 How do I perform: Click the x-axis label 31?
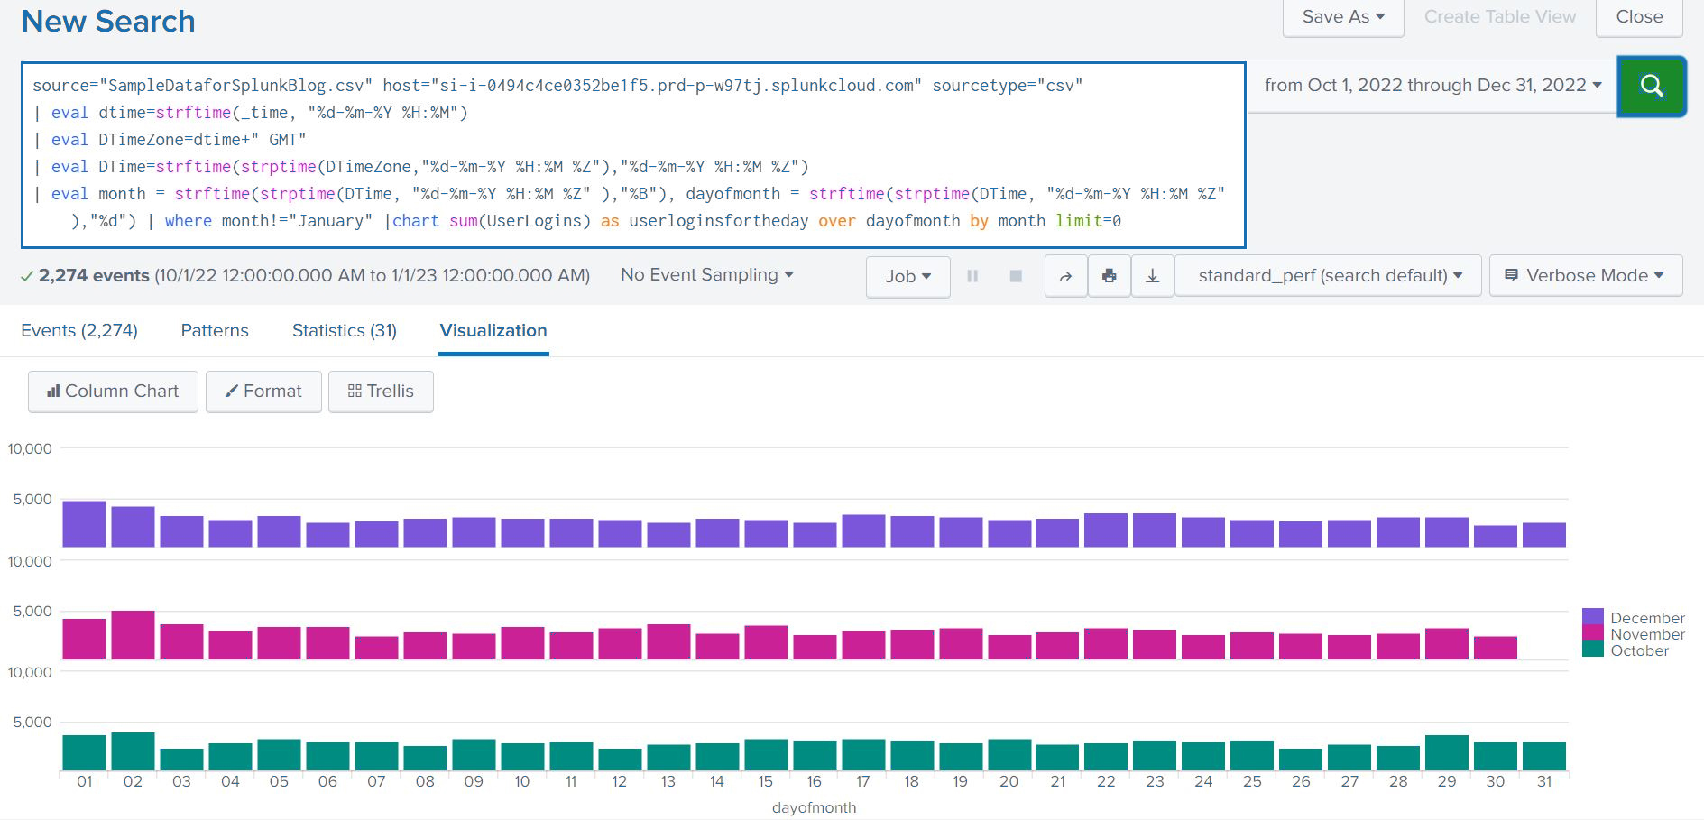tap(1544, 781)
